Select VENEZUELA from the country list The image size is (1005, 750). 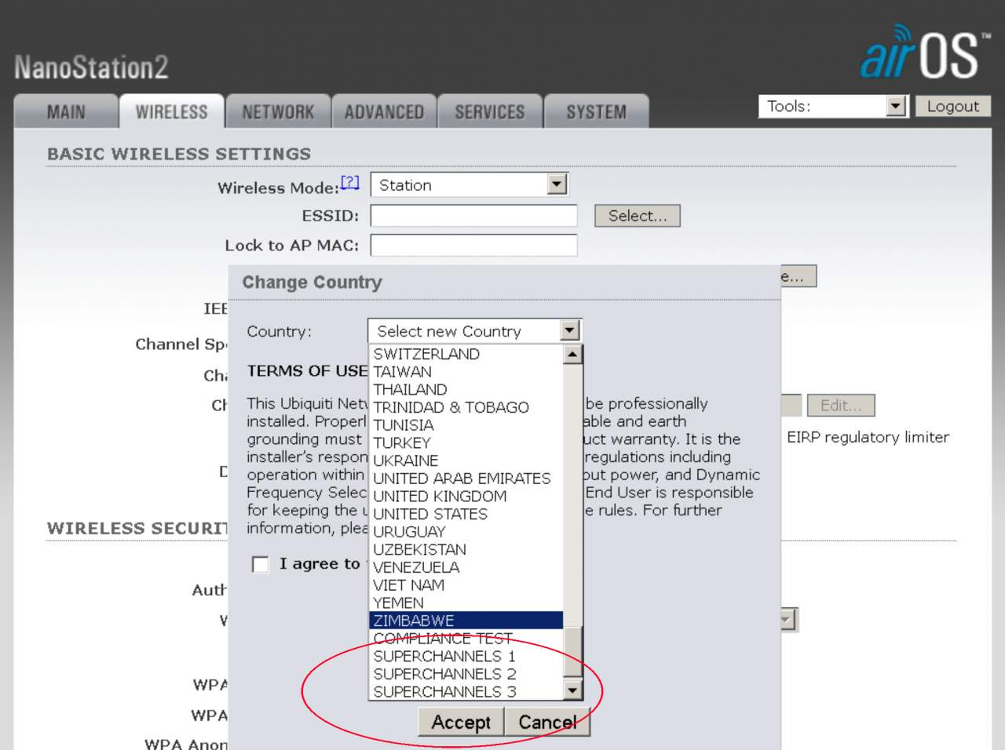pos(466,567)
